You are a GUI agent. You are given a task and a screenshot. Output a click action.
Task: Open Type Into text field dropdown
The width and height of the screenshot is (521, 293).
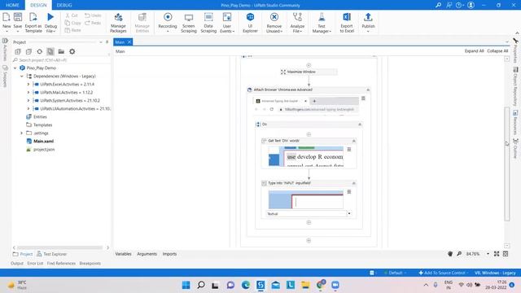[x=349, y=213]
